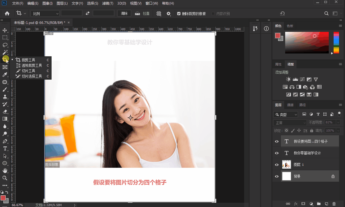Switch to the 通道 tab
Viewport: 345px width, 207px height.
290,105
